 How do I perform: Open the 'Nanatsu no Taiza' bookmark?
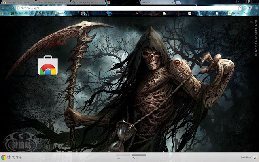[x=240, y=13]
